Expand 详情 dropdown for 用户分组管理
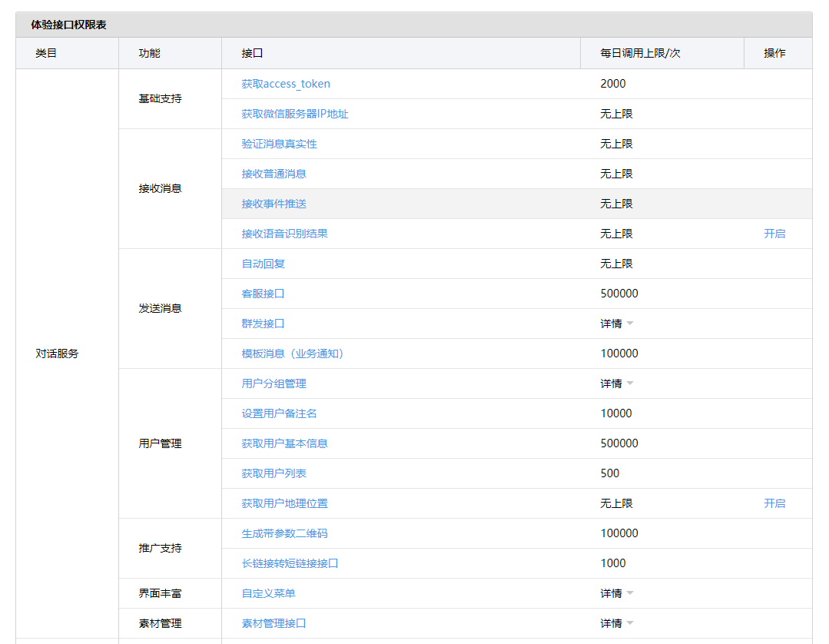The height and width of the screenshot is (644, 829). pos(618,383)
